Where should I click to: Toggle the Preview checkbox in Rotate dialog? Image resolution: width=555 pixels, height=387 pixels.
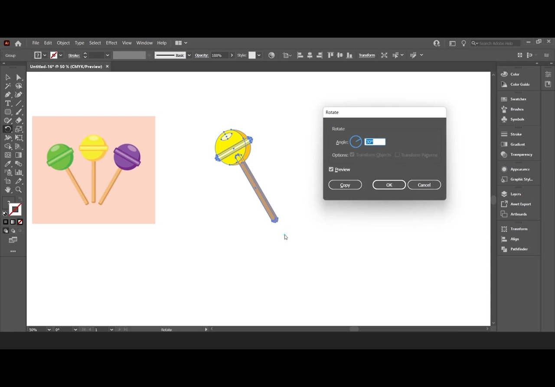[331, 169]
